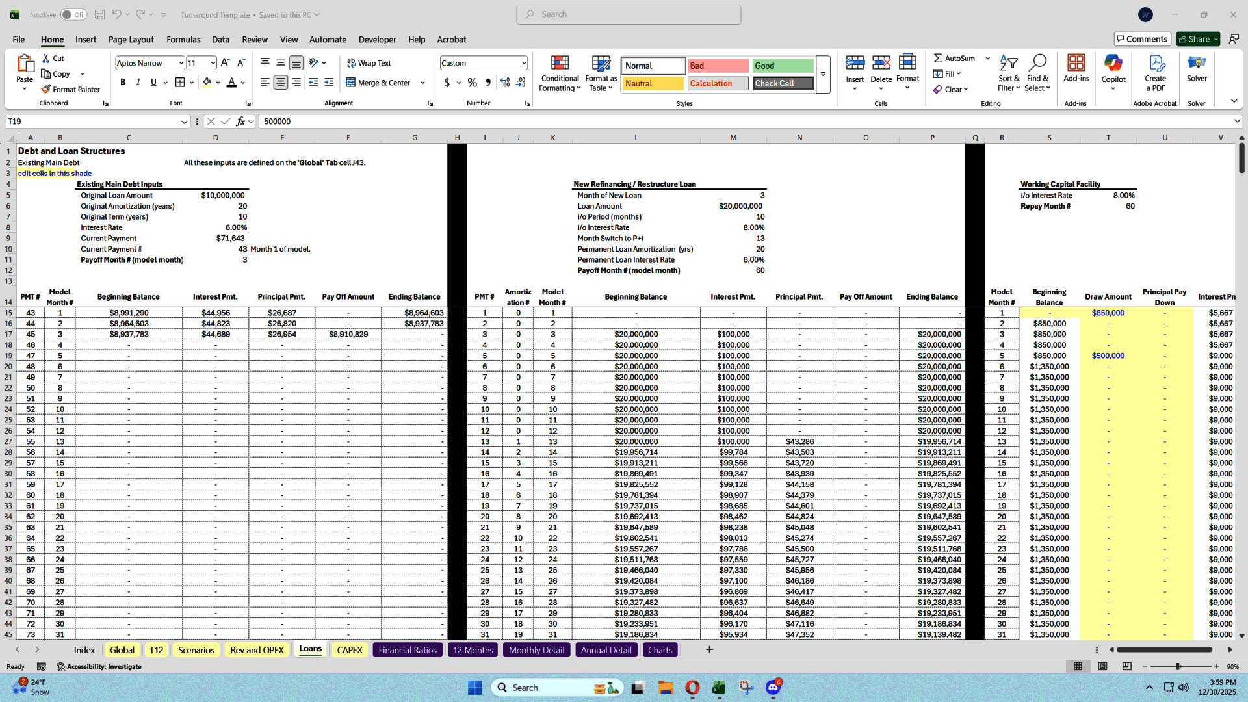
Task: Open the Comments panel
Action: 1142,38
